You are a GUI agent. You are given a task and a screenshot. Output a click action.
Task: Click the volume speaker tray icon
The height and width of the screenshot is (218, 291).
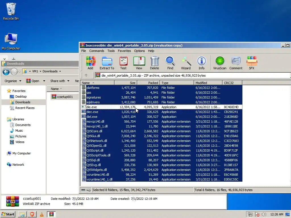(264, 215)
